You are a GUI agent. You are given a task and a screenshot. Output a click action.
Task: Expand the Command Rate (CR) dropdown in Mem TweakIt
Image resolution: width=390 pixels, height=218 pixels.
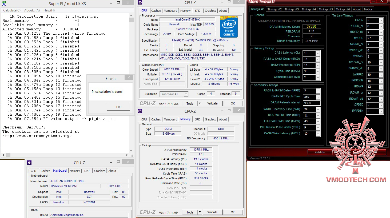tap(318, 78)
